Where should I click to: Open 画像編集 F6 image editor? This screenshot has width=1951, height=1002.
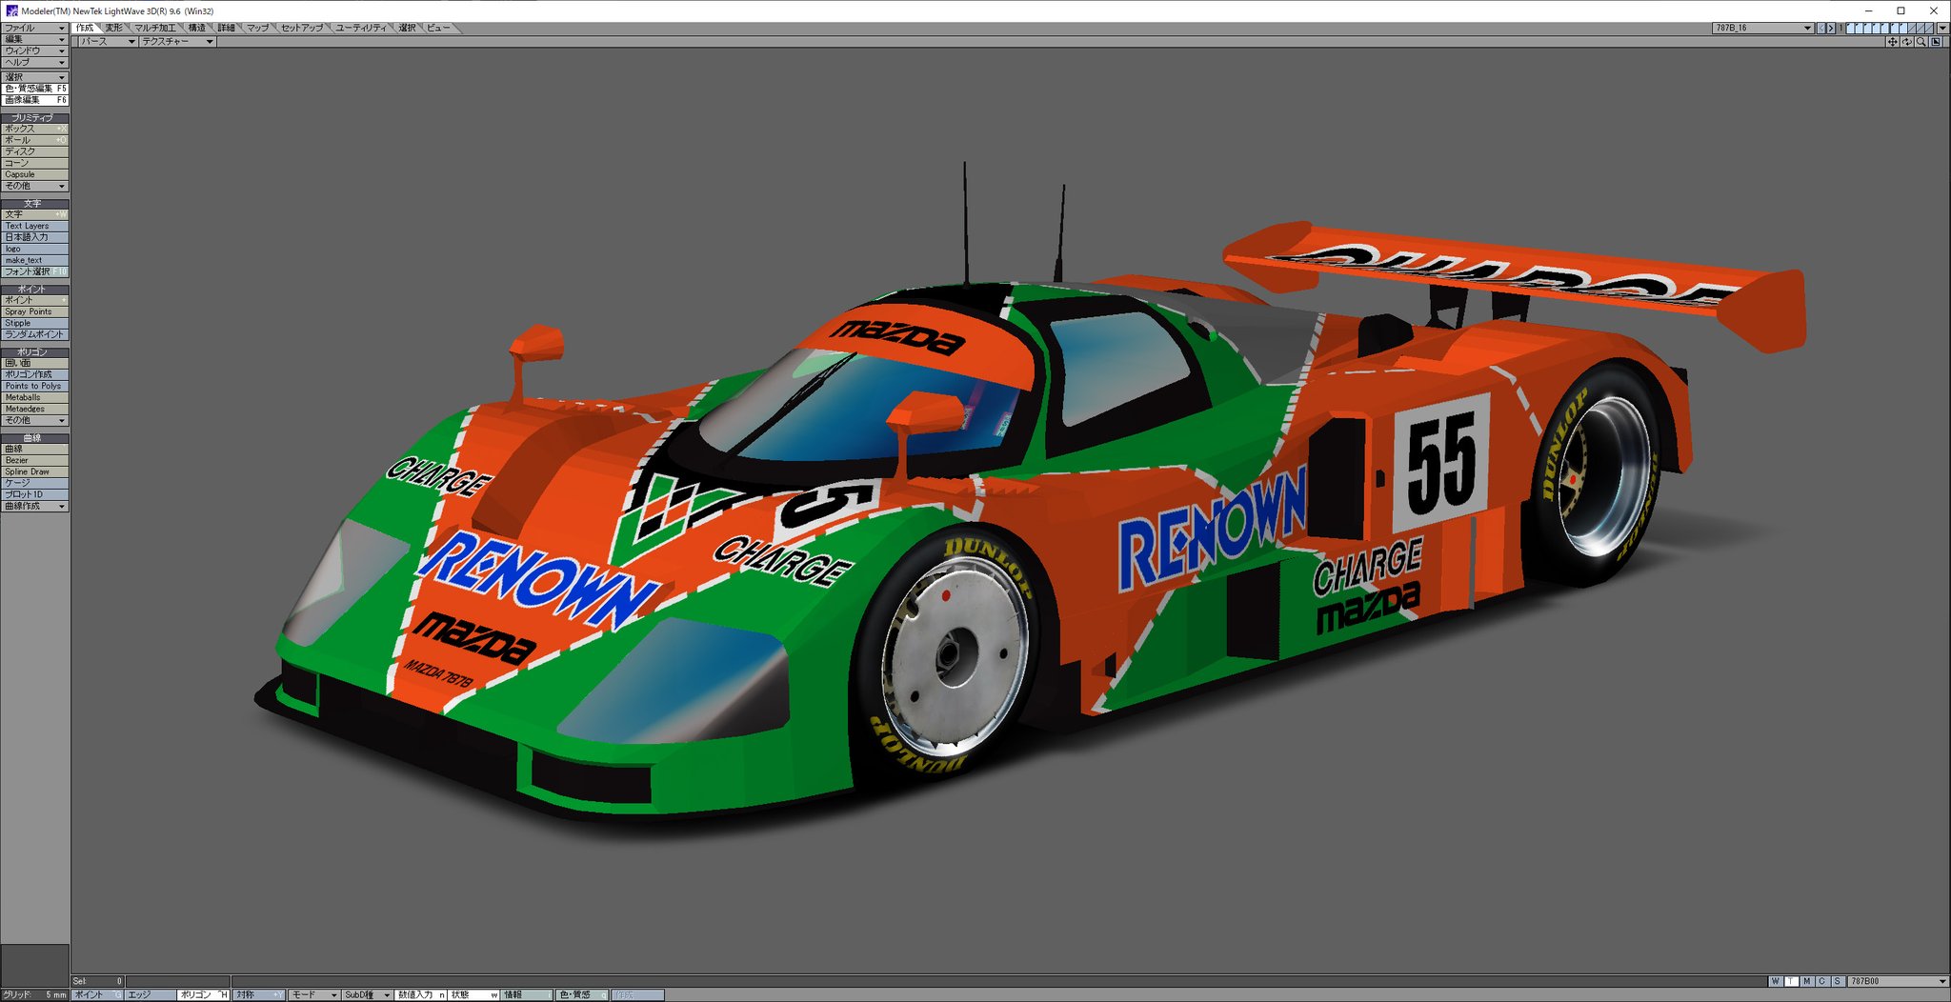pos(34,100)
